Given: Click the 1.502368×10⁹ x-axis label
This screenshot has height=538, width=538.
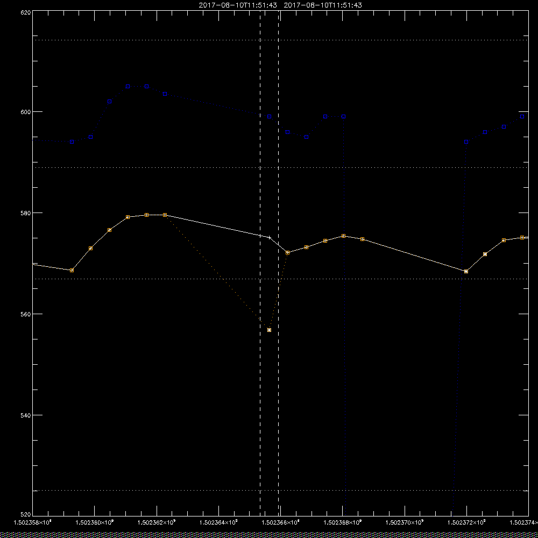Looking at the screenshot, I should [x=343, y=522].
